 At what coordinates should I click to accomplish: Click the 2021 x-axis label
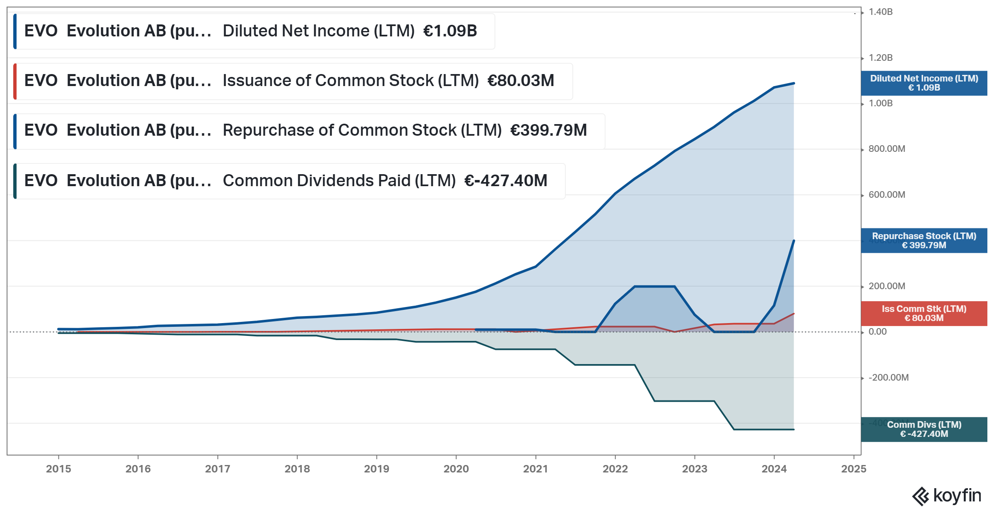536,469
